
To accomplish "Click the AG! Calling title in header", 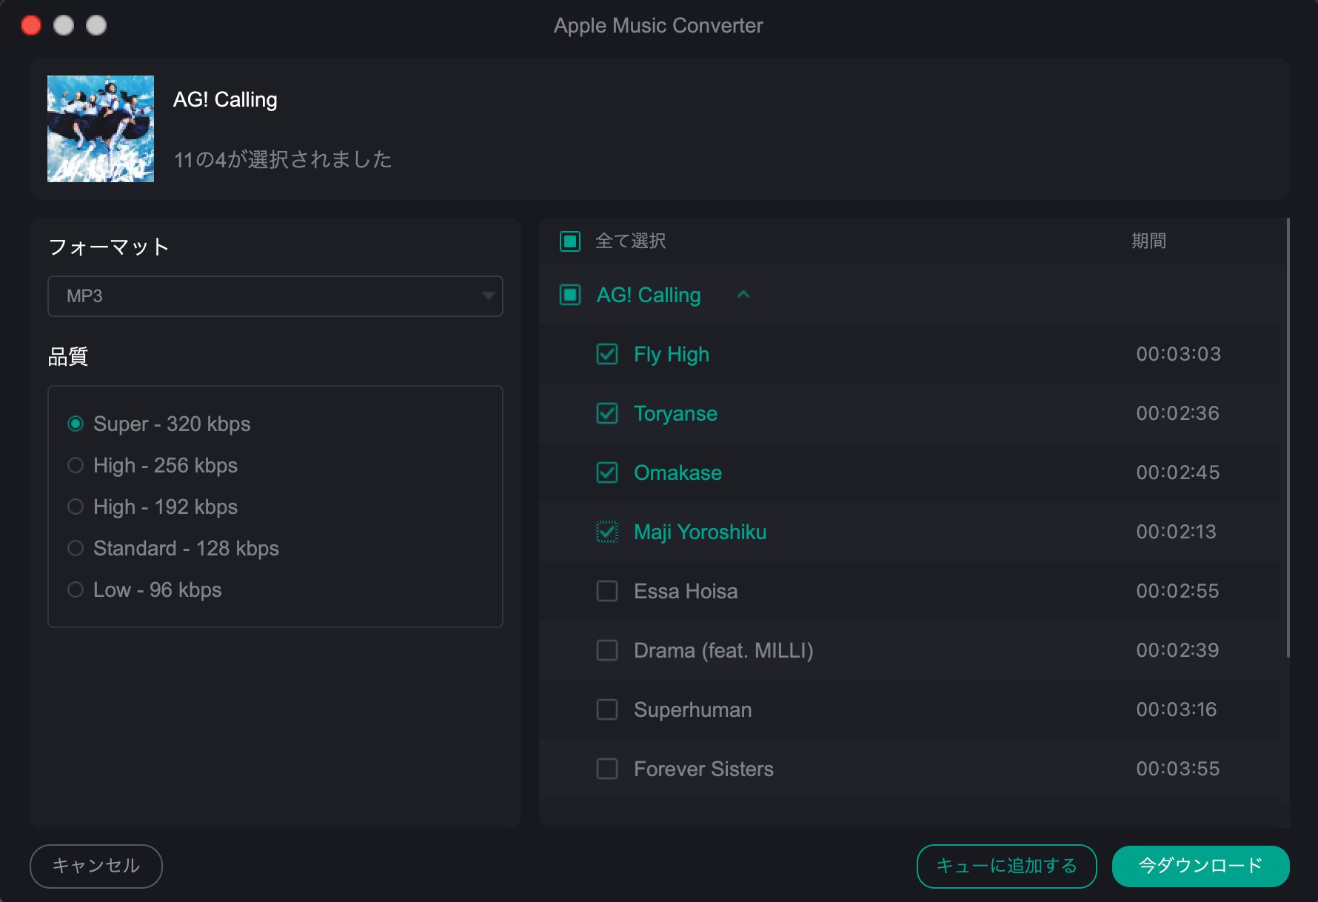I will coord(225,100).
